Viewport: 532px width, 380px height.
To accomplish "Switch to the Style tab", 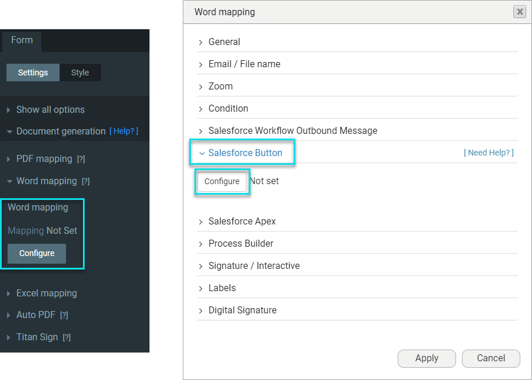I will coord(80,72).
